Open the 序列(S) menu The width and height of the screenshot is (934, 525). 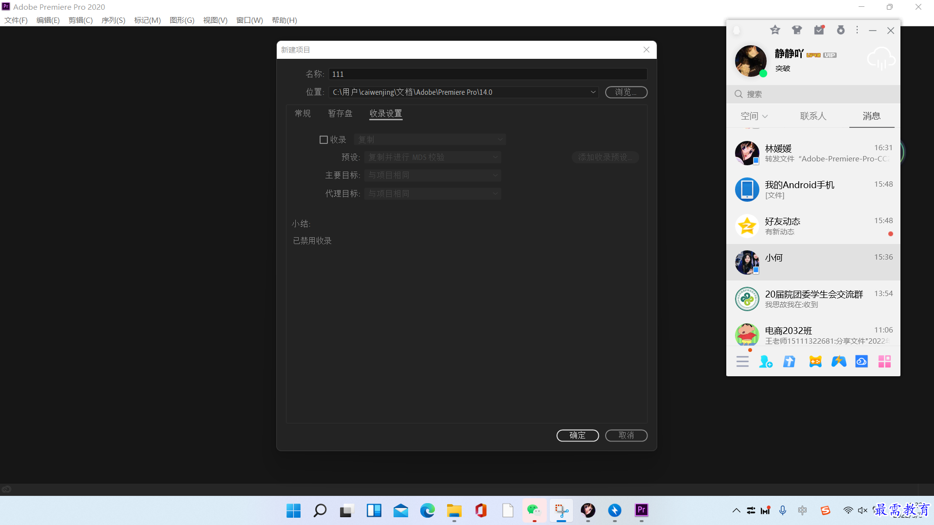(x=113, y=20)
